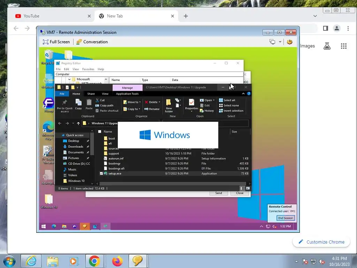
Task: Switch to the View ribbon tab
Action: (105, 94)
